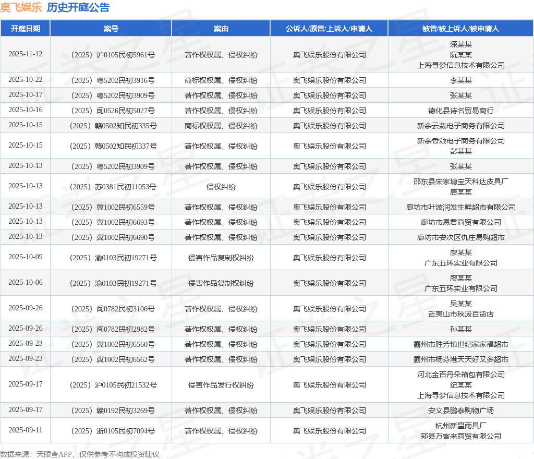This screenshot has width=534, height=459.
Task: Select defendant 李某某
Action: point(461,80)
